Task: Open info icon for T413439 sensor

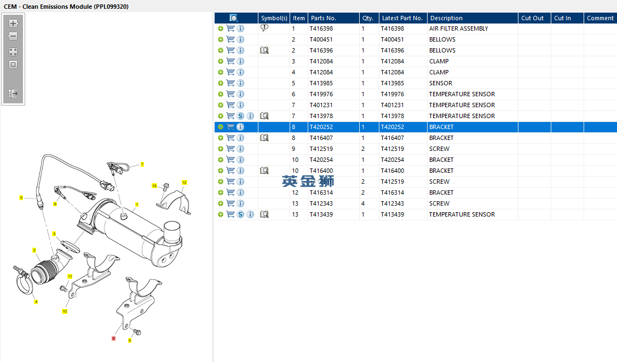Action: tap(250, 214)
